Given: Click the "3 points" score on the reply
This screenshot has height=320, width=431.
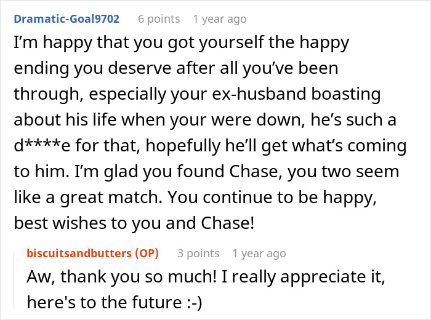Looking at the screenshot, I should pyautogui.click(x=198, y=253).
